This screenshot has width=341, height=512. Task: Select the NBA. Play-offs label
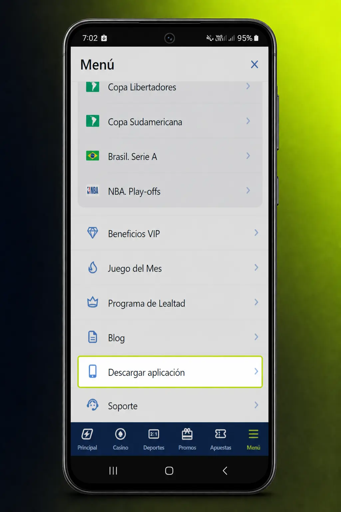click(134, 191)
